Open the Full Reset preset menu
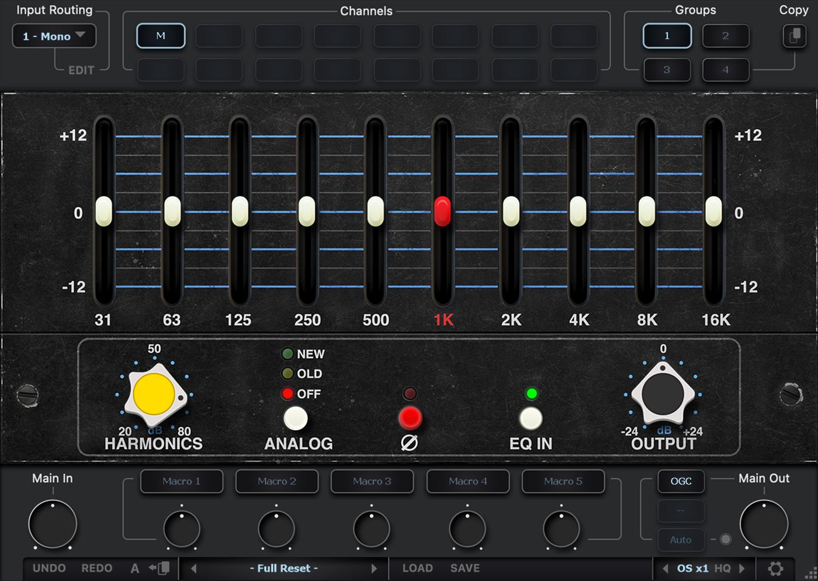The height and width of the screenshot is (581, 818). tap(283, 568)
